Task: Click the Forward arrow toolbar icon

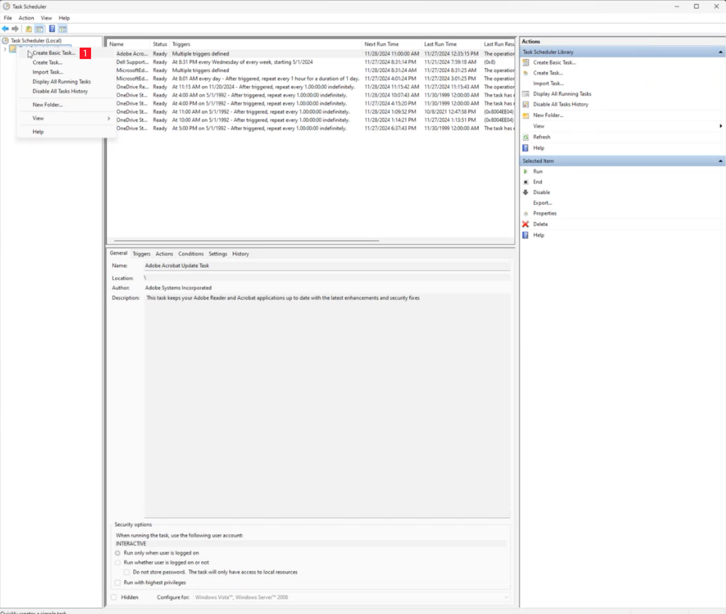Action: (15, 29)
